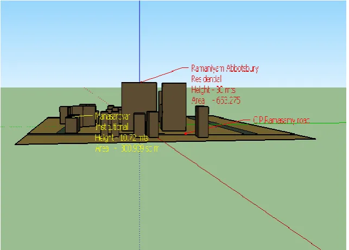This screenshot has height=250, width=349.
Task: Click the red 'Area - 653.275' text
Action: click(x=216, y=101)
